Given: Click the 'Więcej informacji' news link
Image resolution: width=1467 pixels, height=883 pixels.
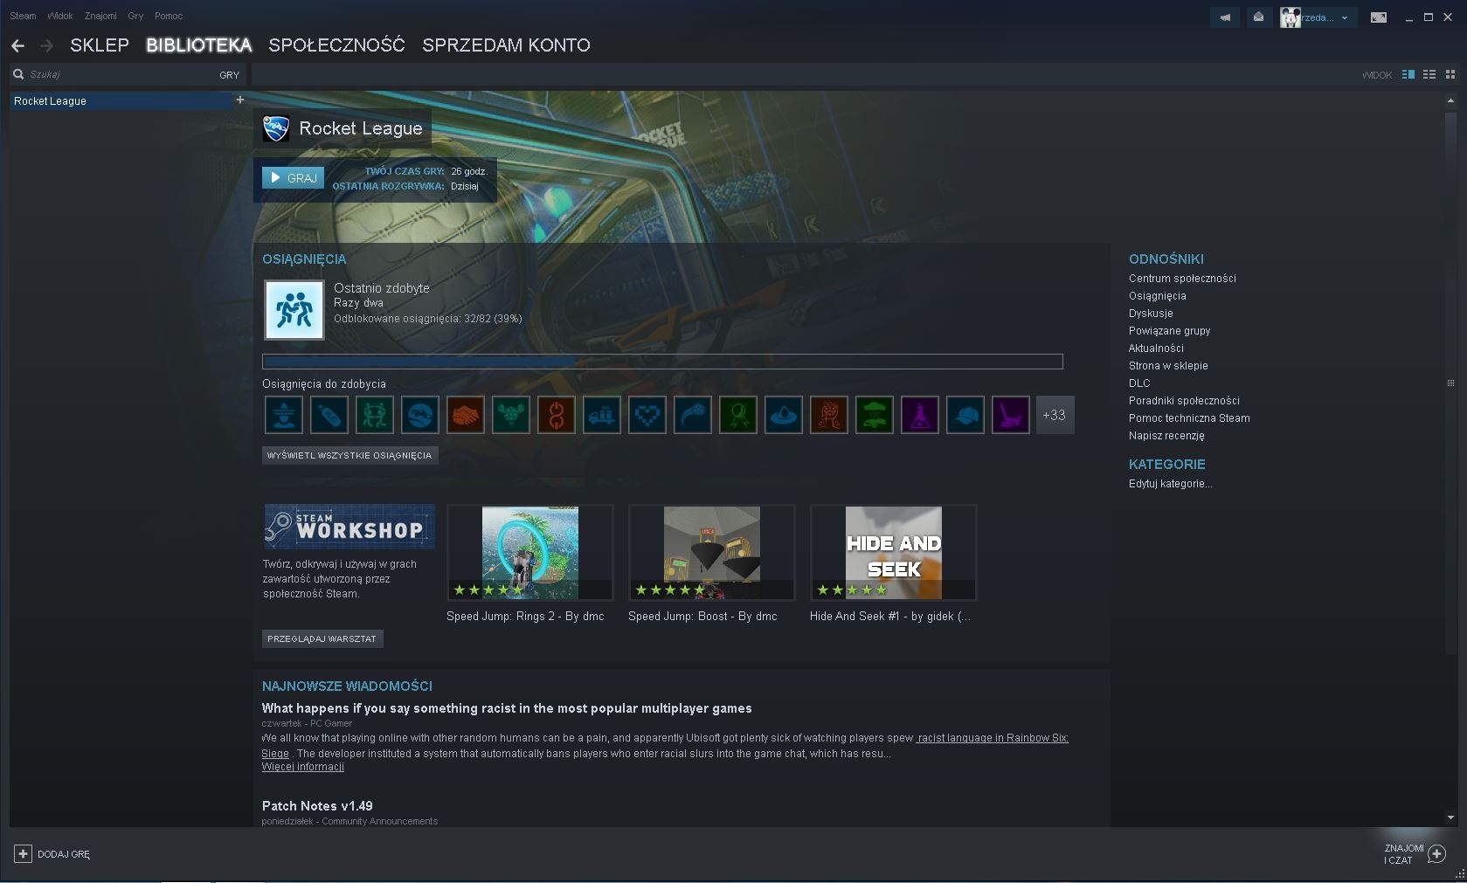Looking at the screenshot, I should coord(303,767).
